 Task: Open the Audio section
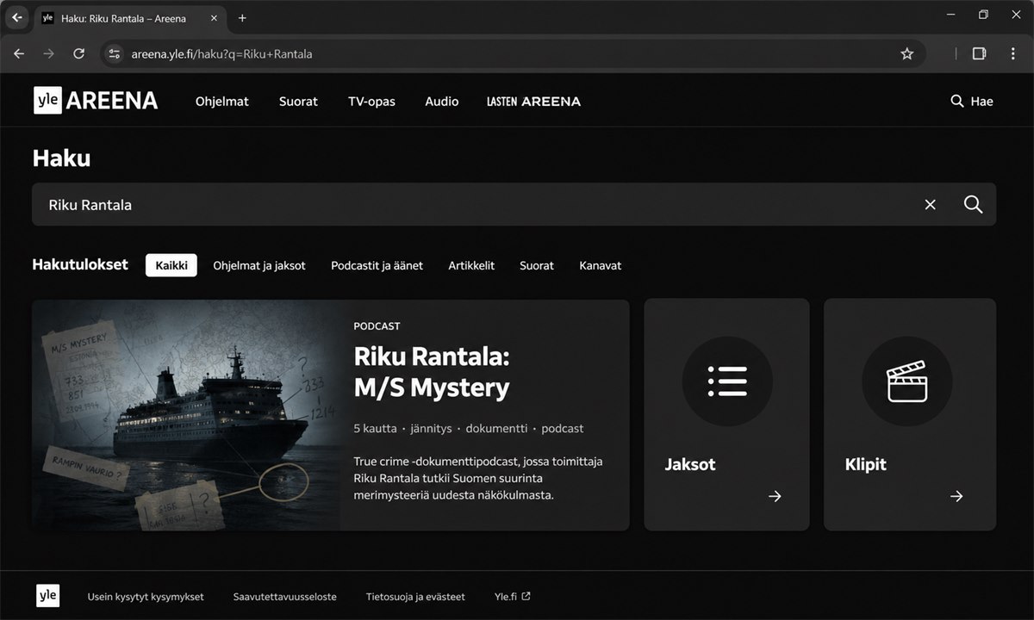point(441,102)
